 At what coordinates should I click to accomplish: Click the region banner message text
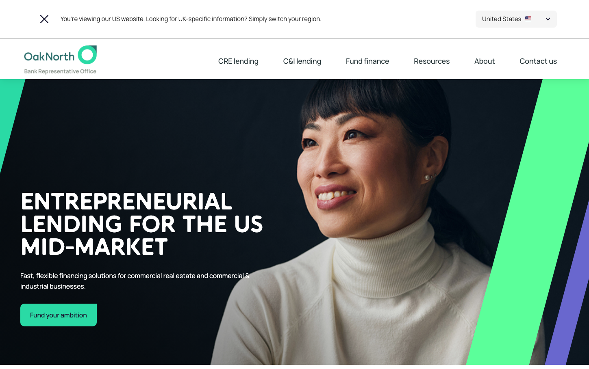(191, 19)
